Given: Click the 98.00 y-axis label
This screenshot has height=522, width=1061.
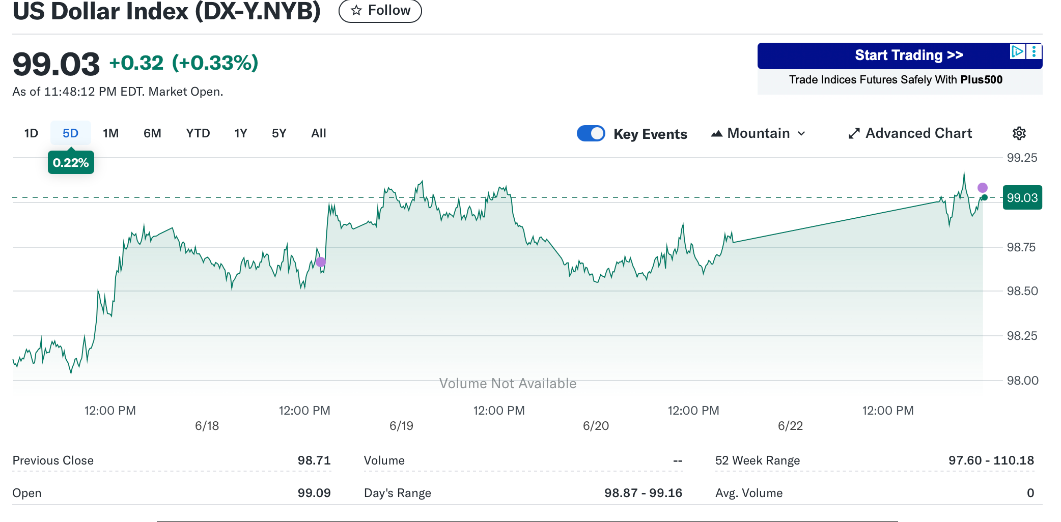Looking at the screenshot, I should click(x=1022, y=381).
